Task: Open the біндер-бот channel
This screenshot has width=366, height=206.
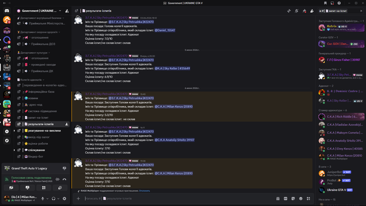Action: [43, 156]
